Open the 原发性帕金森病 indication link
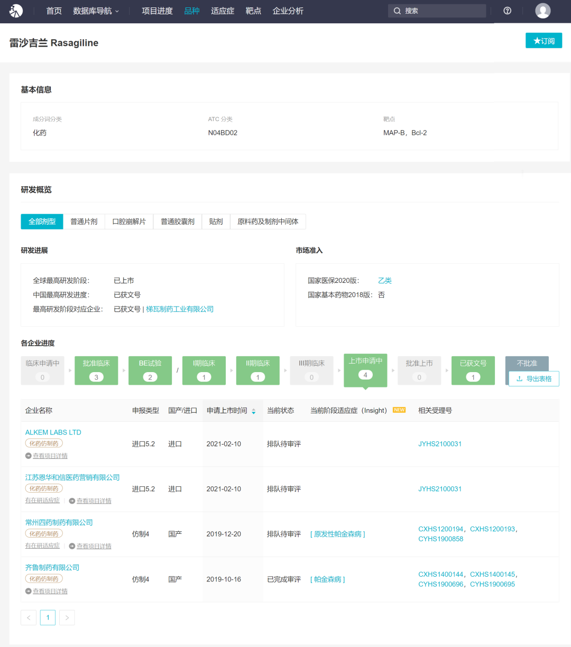Viewport: 571px width, 647px height. tap(338, 534)
